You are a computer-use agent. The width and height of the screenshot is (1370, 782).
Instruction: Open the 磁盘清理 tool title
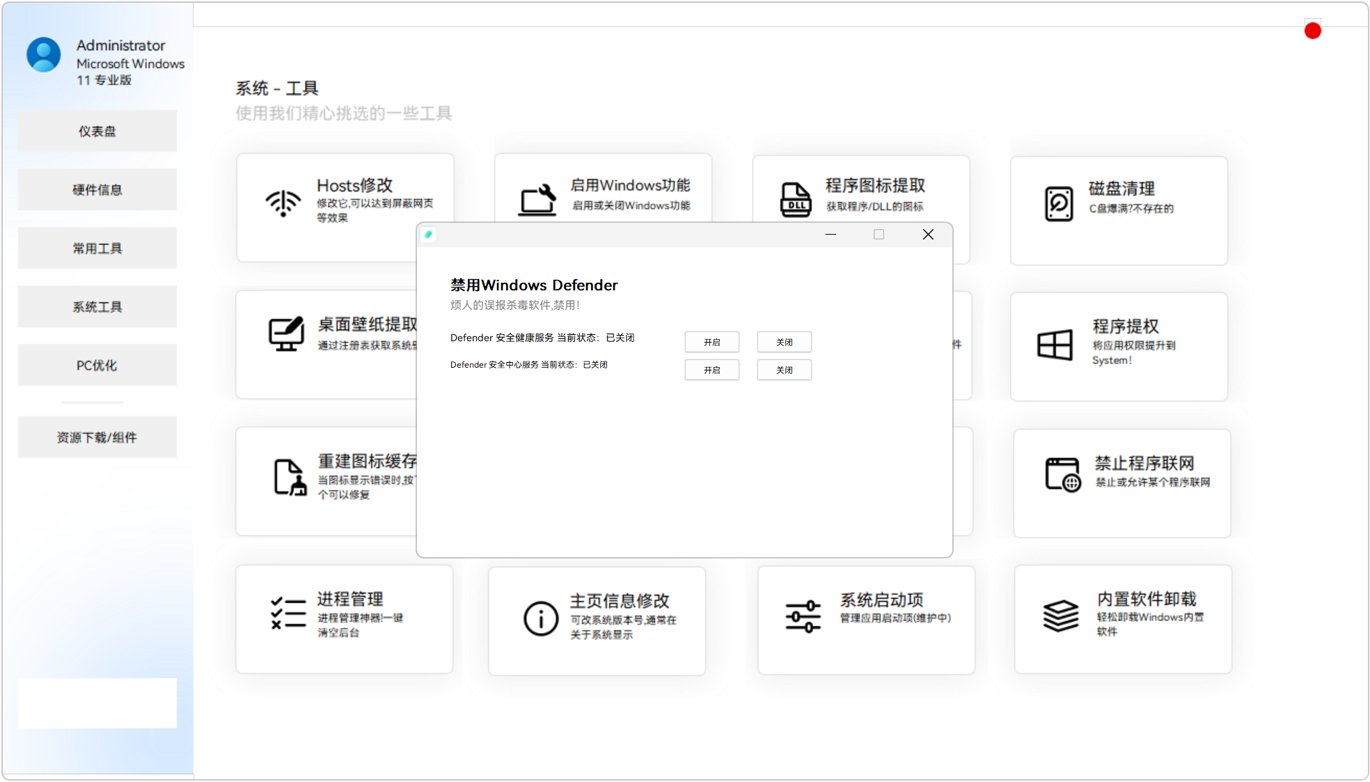1121,188
